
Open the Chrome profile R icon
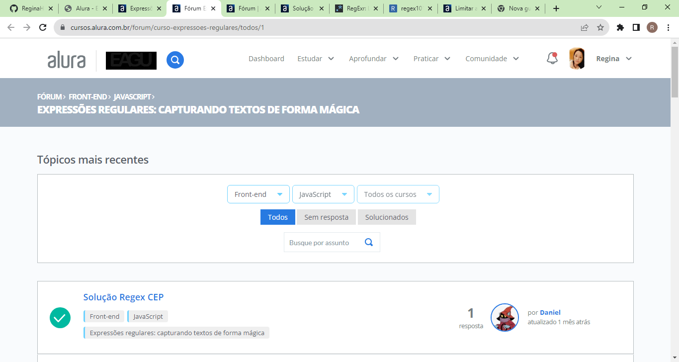pyautogui.click(x=652, y=27)
